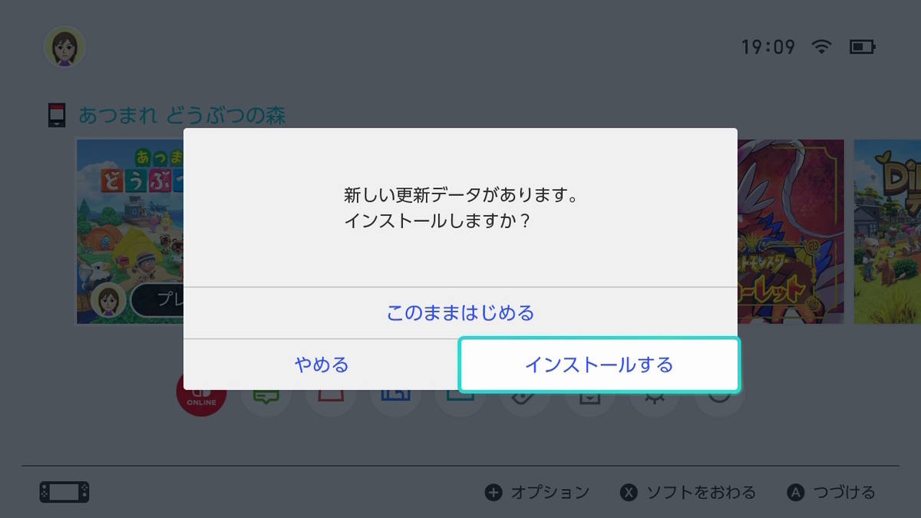Select the インストールする button
921x518 pixels.
point(599,365)
